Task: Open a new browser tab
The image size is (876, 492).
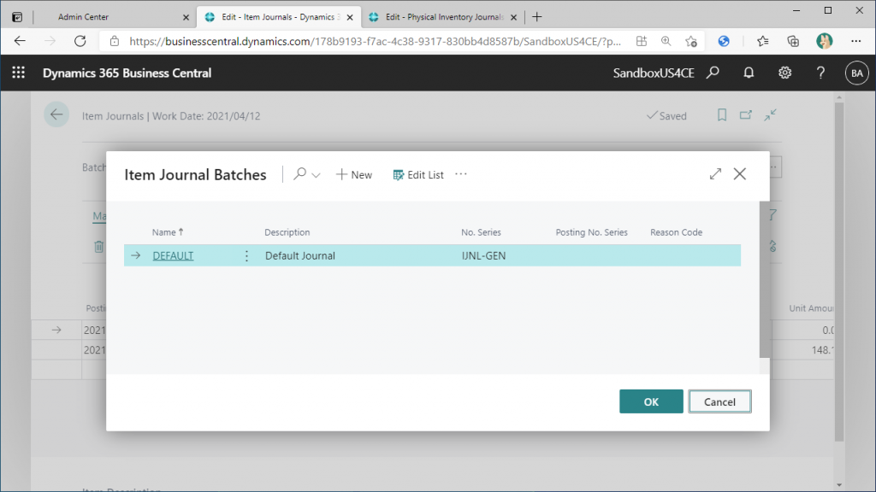Action: click(x=537, y=17)
